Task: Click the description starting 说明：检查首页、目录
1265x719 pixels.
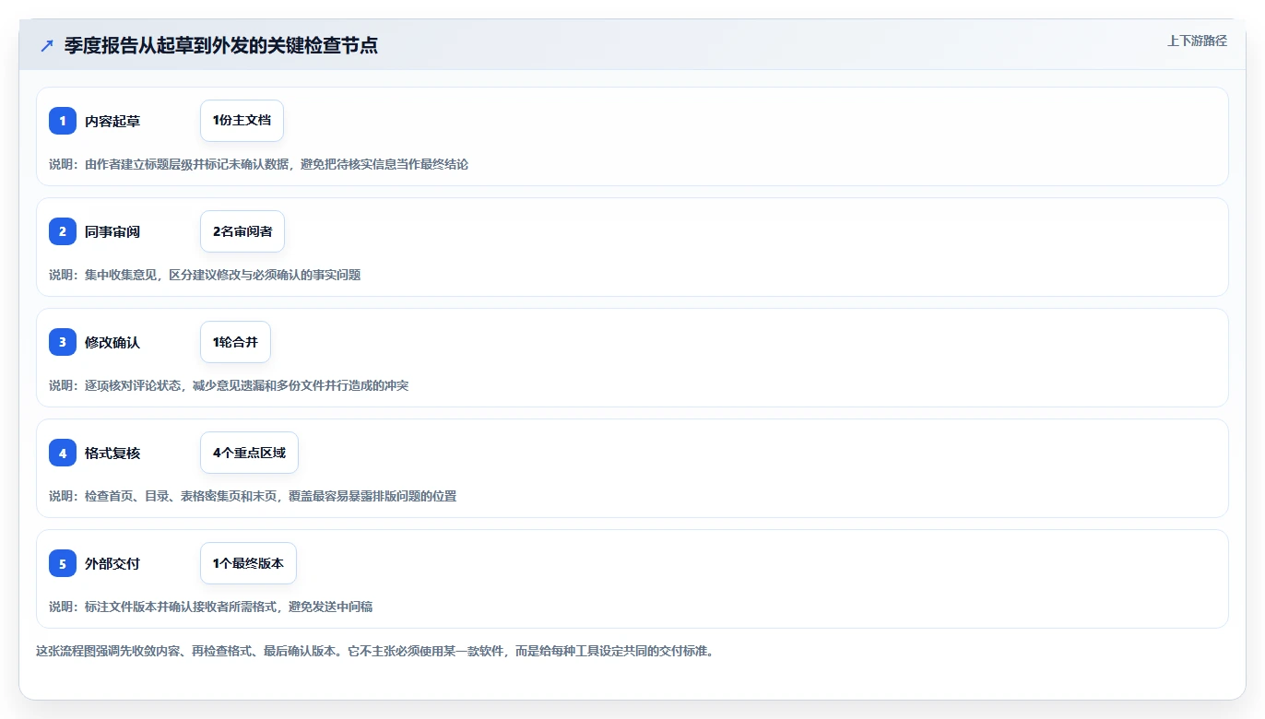Action: click(x=253, y=496)
